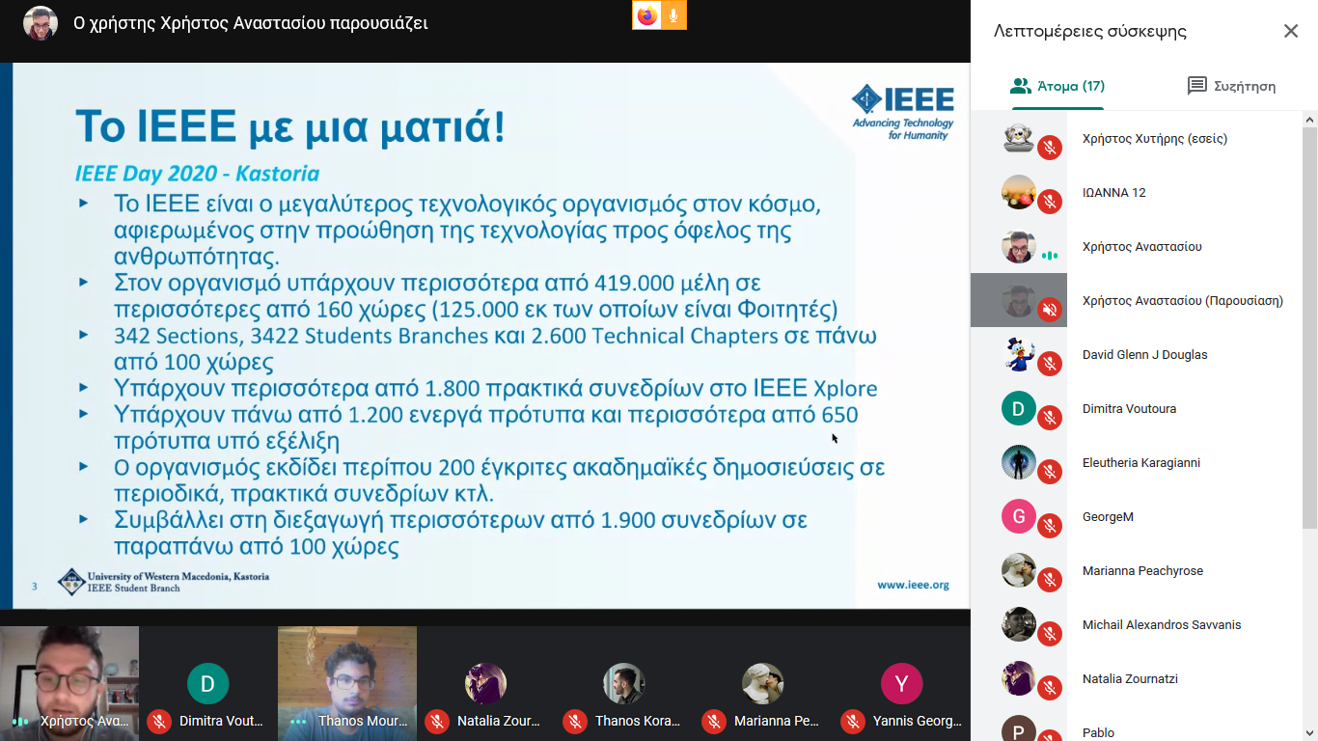Click muted mic icon for Χρήστος Χυτήρης
Viewport: 1318px width, 741px height.
tap(1050, 148)
